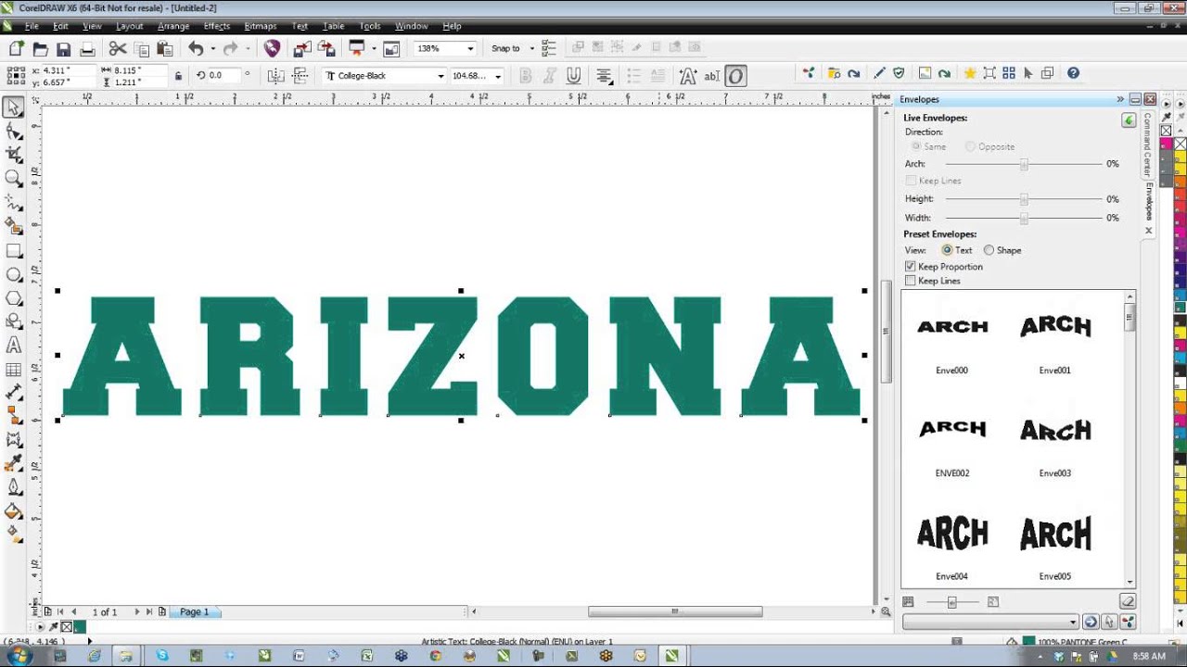Select the Pick tool in the toolbox
Viewport: 1187px width, 667px height.
coord(14,108)
